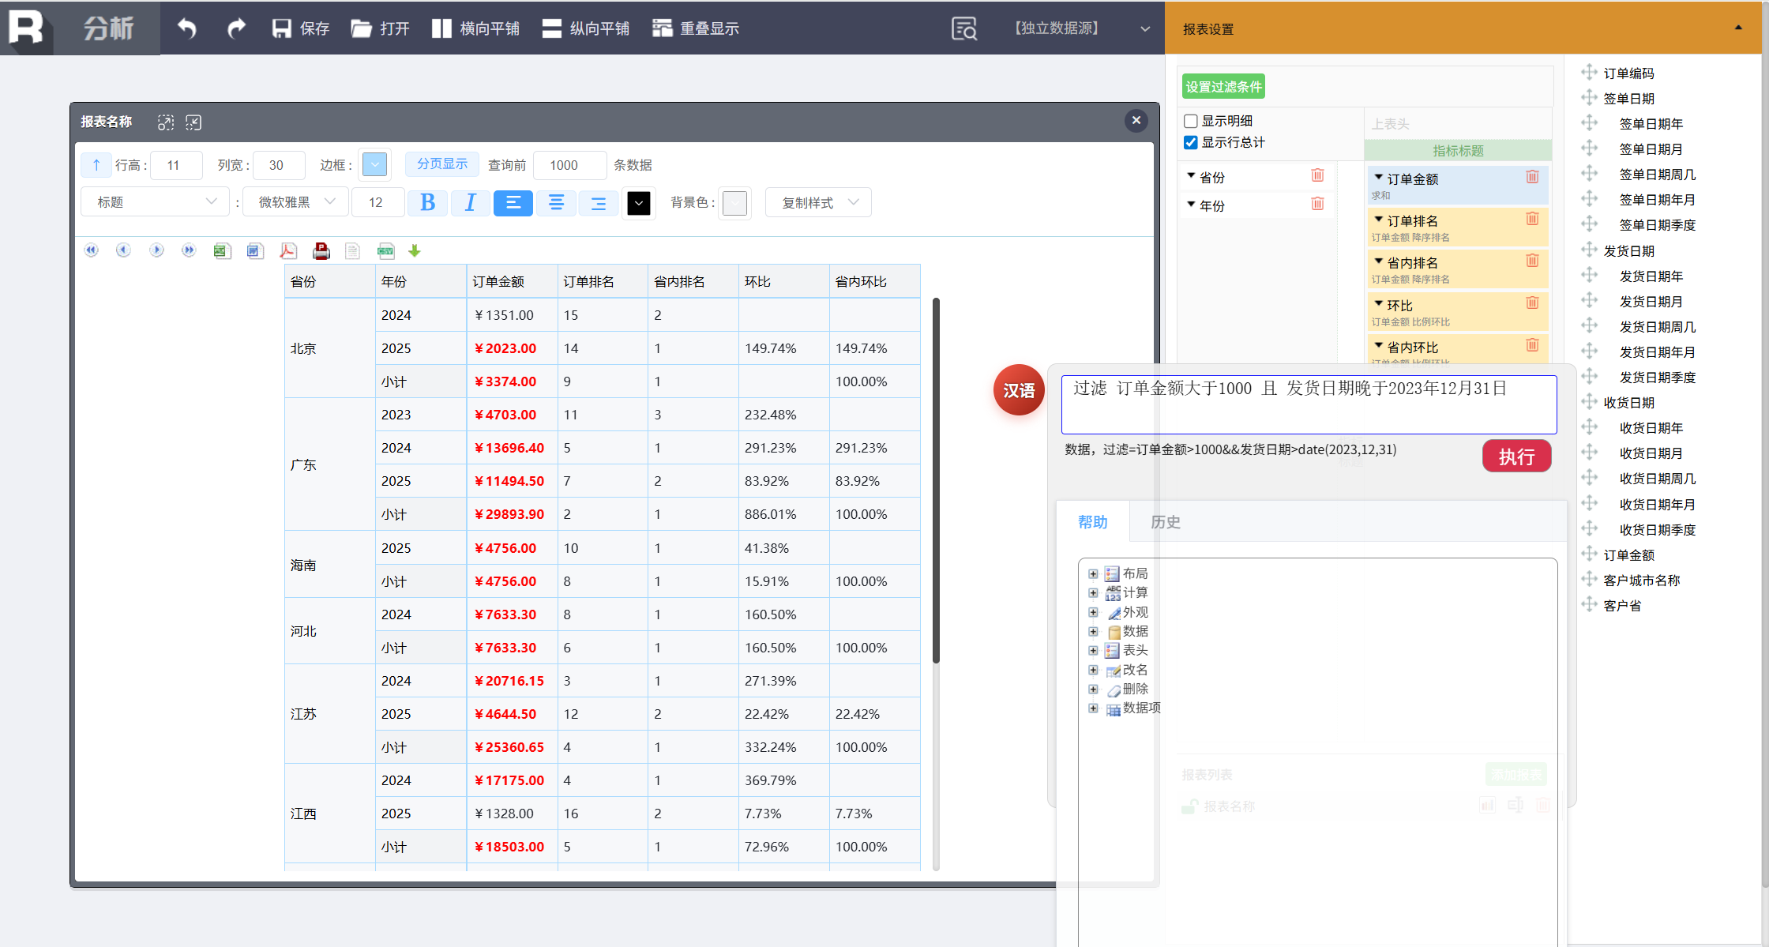Uncheck the 显示行总计 checkbox

pos(1191,142)
